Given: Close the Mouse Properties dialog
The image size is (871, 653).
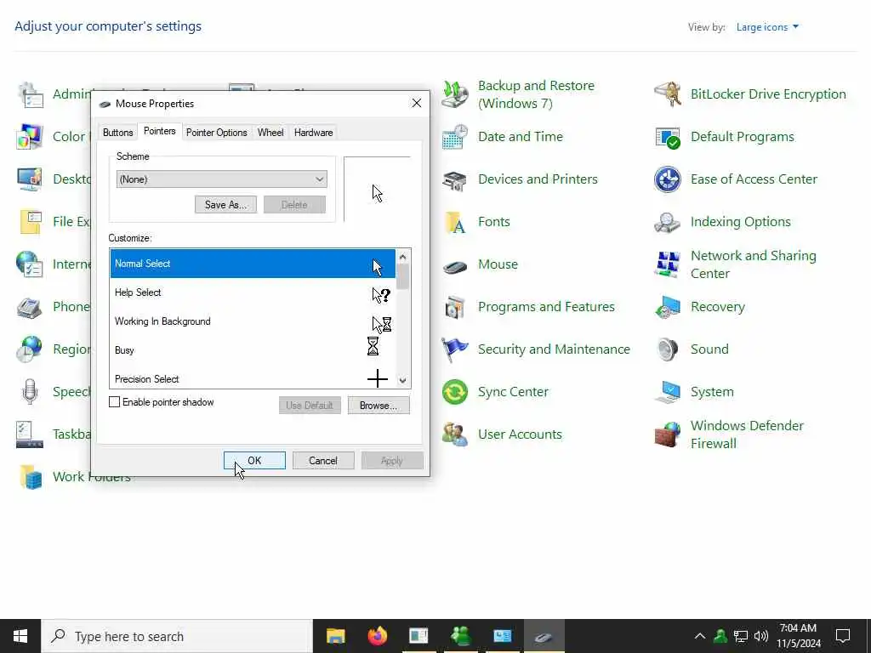Looking at the screenshot, I should tap(417, 103).
